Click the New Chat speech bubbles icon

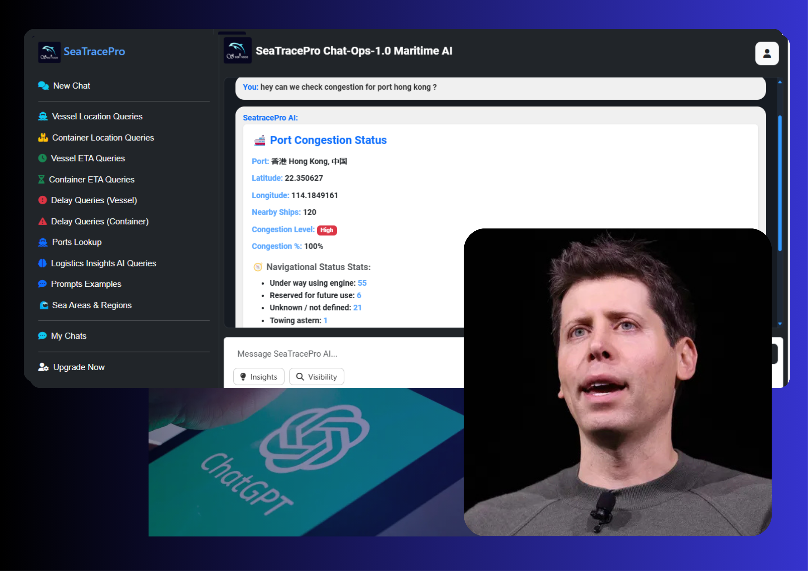click(x=44, y=86)
